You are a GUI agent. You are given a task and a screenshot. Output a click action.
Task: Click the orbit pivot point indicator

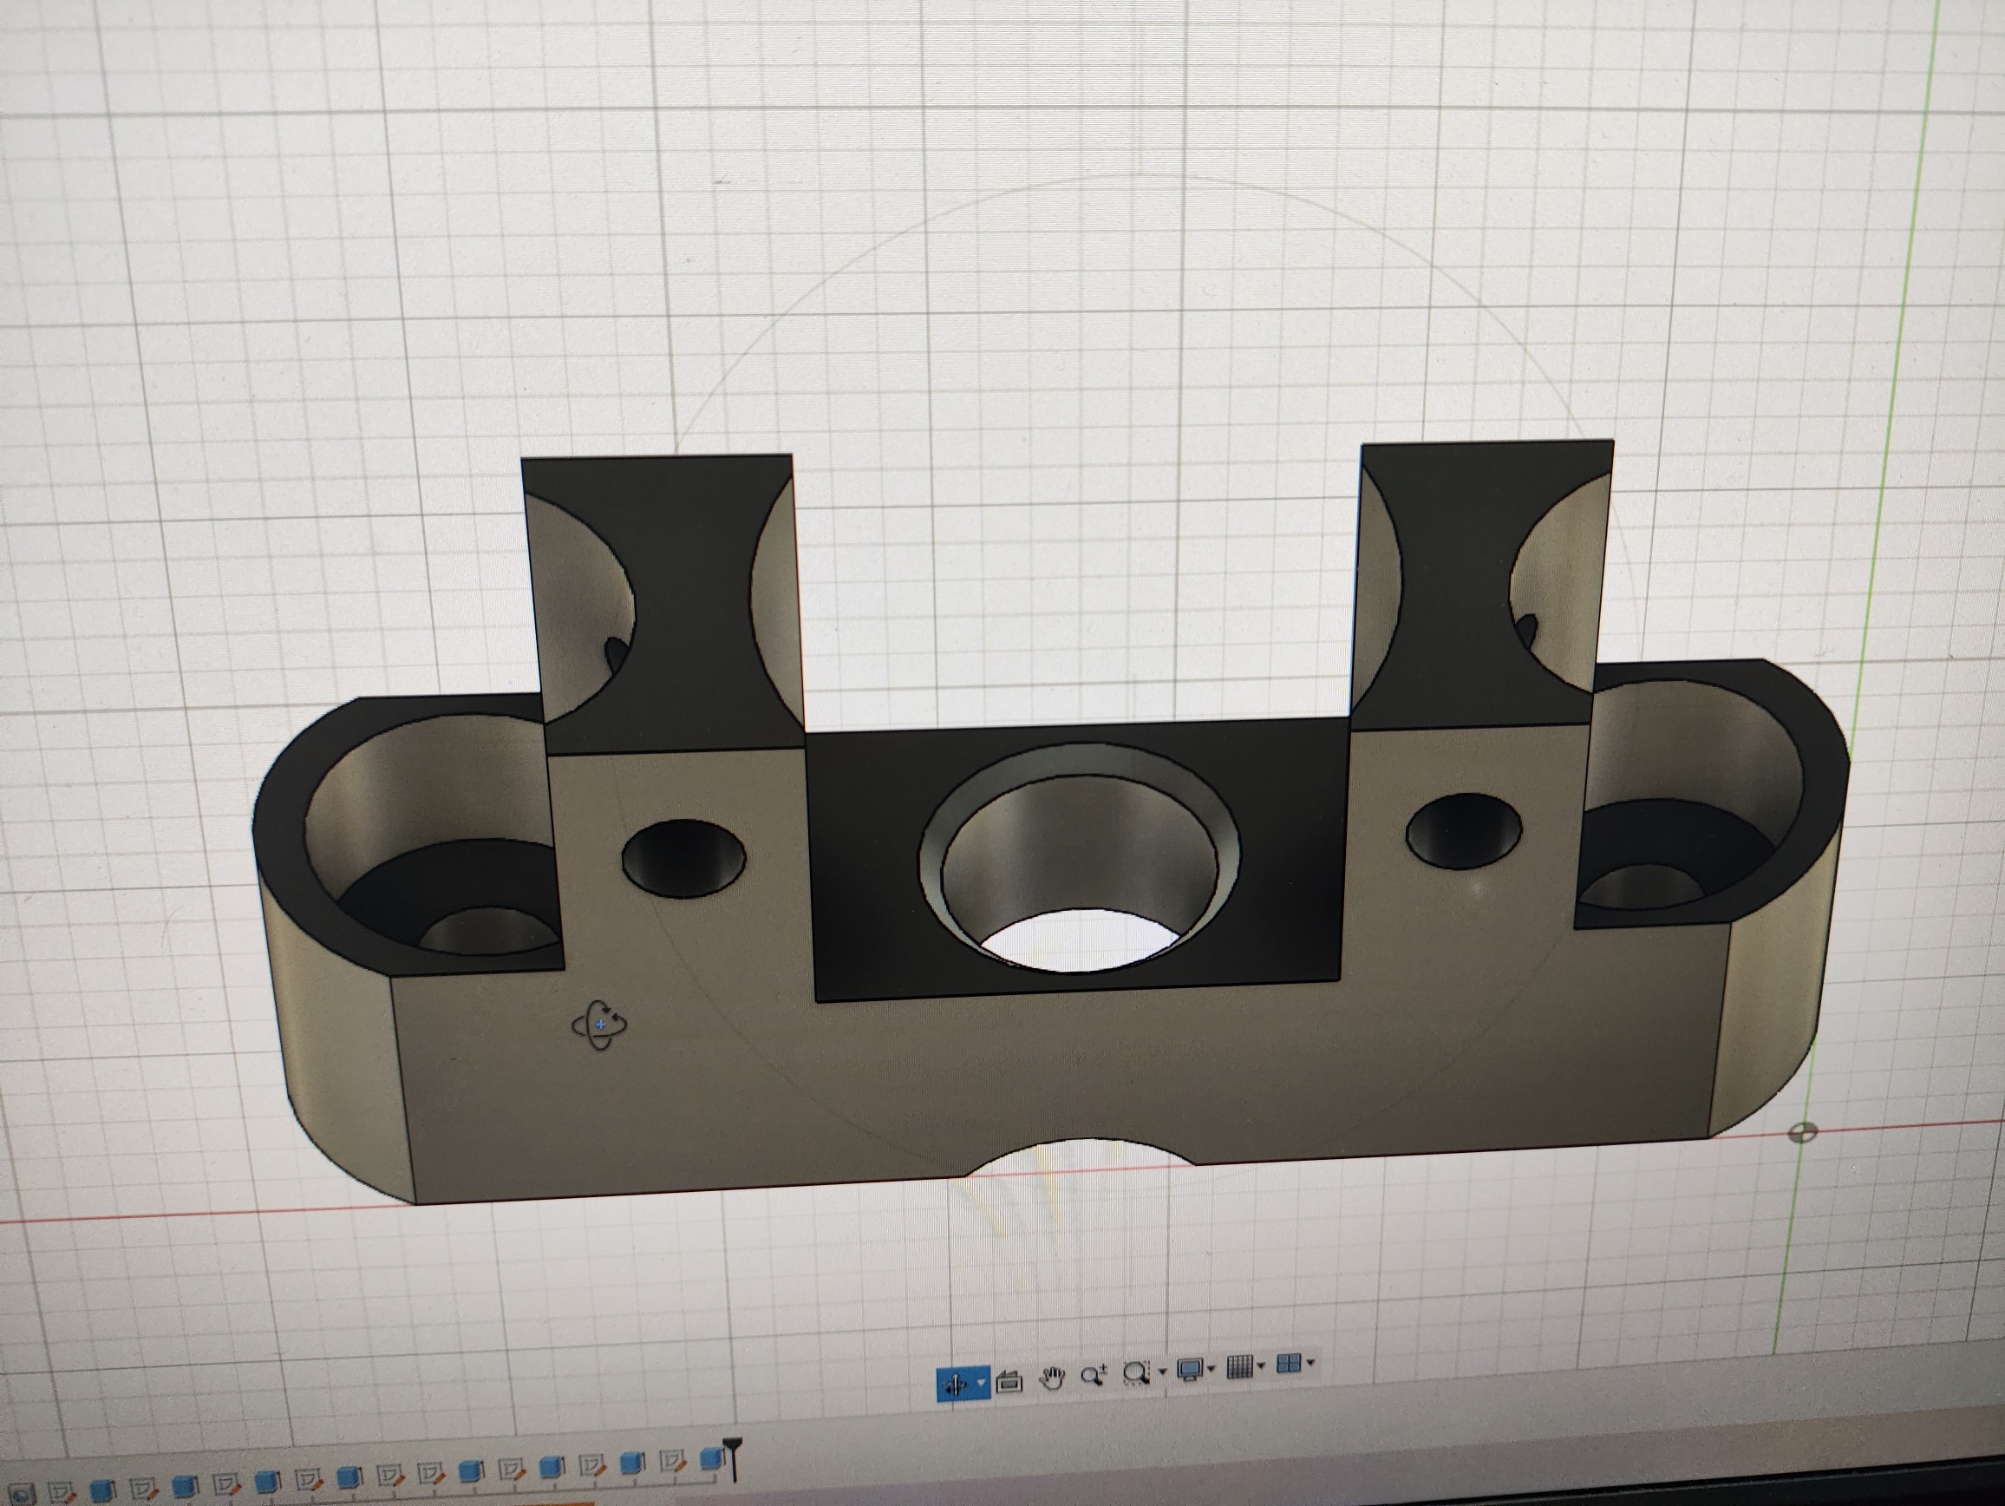[600, 1025]
